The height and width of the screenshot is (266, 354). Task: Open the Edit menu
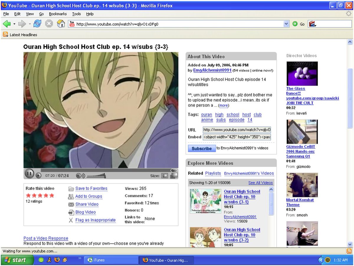click(x=17, y=14)
